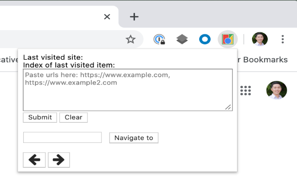Image resolution: width=297 pixels, height=185 pixels.
Task: Open the Google apps grid
Action: pos(245,91)
